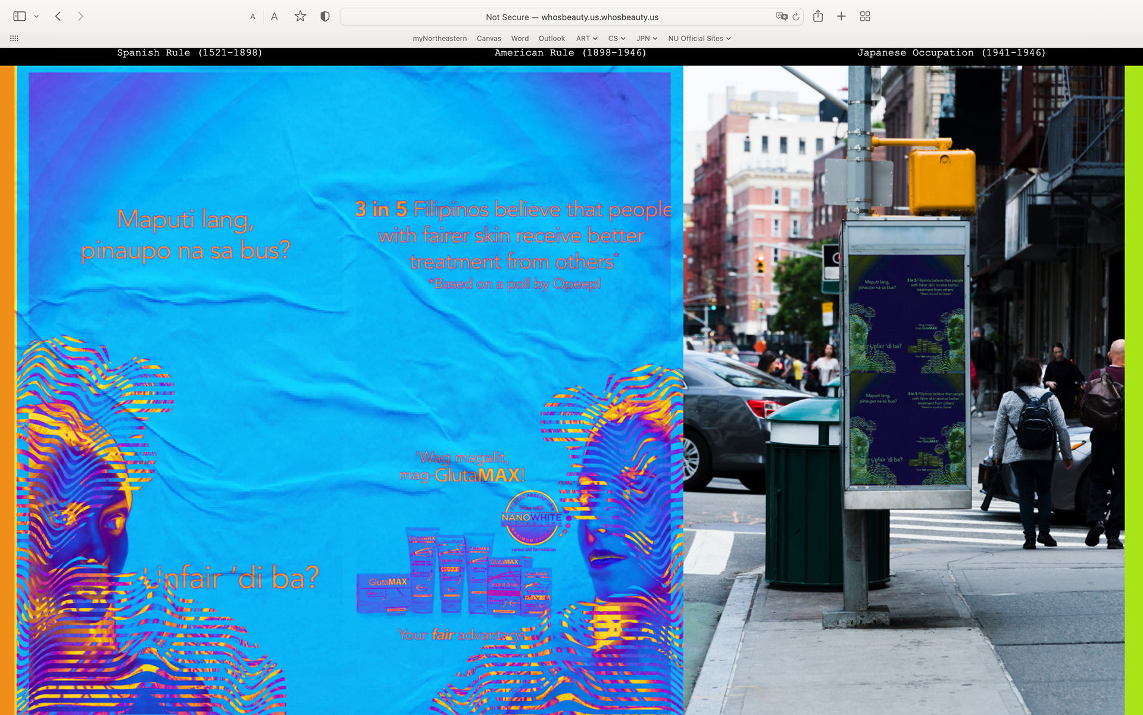Open myNortheastern bookmark
Image resolution: width=1143 pixels, height=715 pixels.
click(440, 38)
